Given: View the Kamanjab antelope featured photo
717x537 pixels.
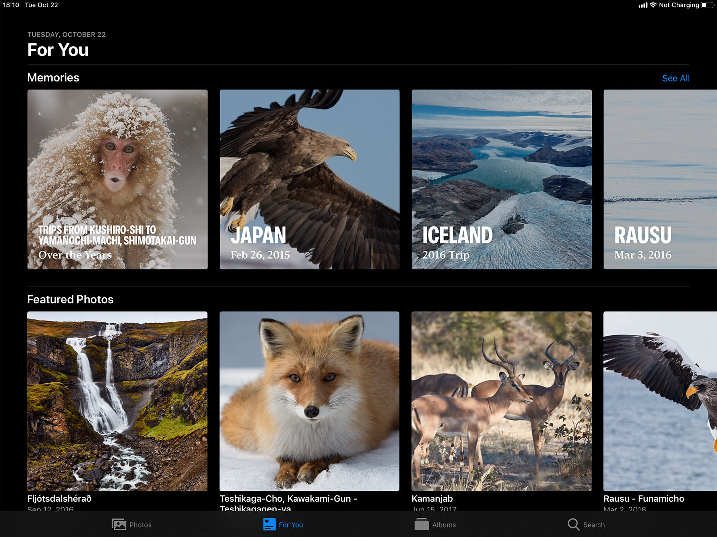Looking at the screenshot, I should click(x=501, y=401).
